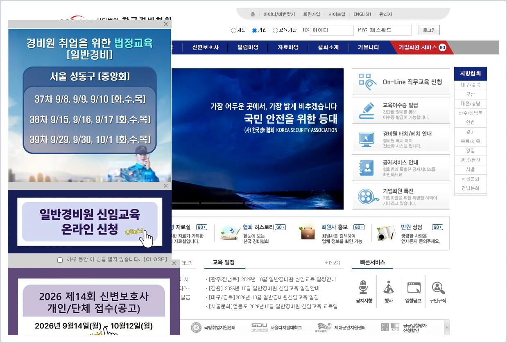Screen dimensions: 507x343
Task: Click 아이디 input field
Action: point(332,30)
